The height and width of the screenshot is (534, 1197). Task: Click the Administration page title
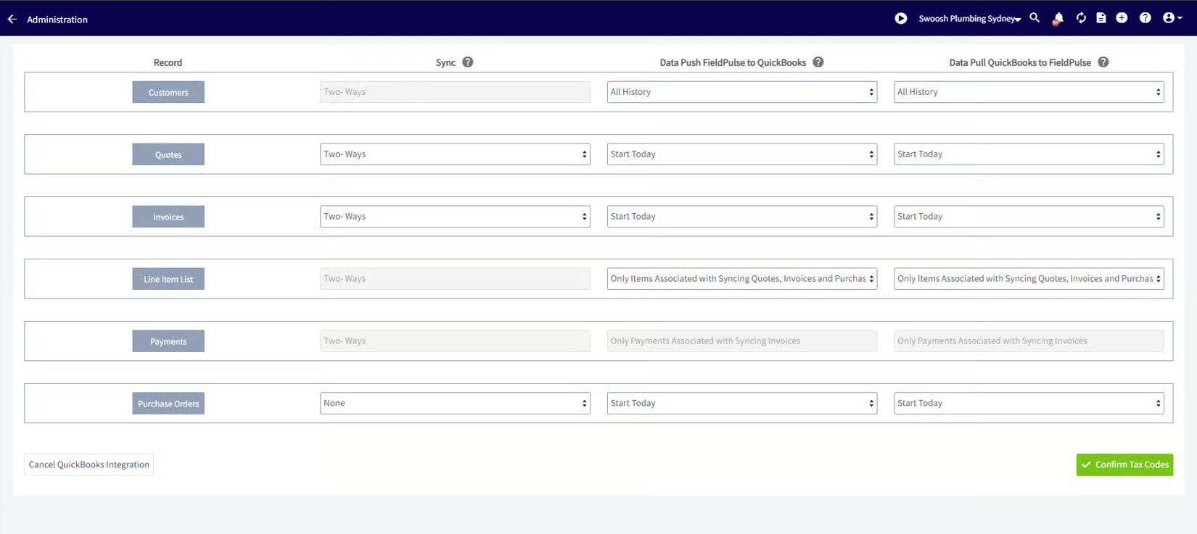point(57,20)
